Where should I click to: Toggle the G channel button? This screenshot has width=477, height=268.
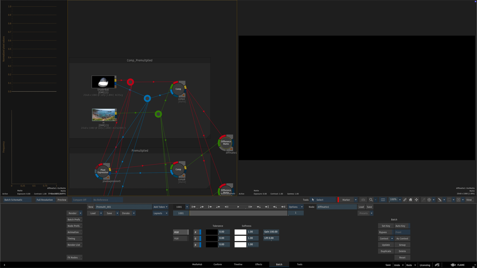(x=197, y=239)
